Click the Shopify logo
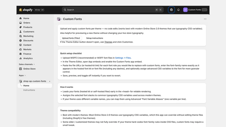226x127 pixels. (x=26, y=10)
